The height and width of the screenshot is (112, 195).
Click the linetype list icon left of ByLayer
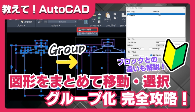[x=46, y=22]
